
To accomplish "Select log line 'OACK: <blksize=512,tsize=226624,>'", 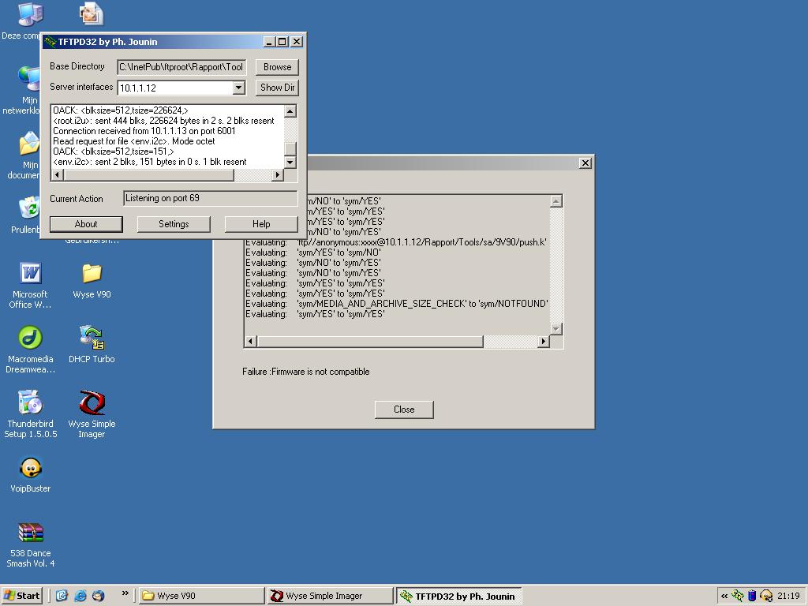I will click(x=121, y=110).
